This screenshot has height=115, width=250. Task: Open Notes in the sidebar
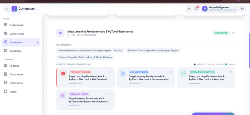coord(21,91)
